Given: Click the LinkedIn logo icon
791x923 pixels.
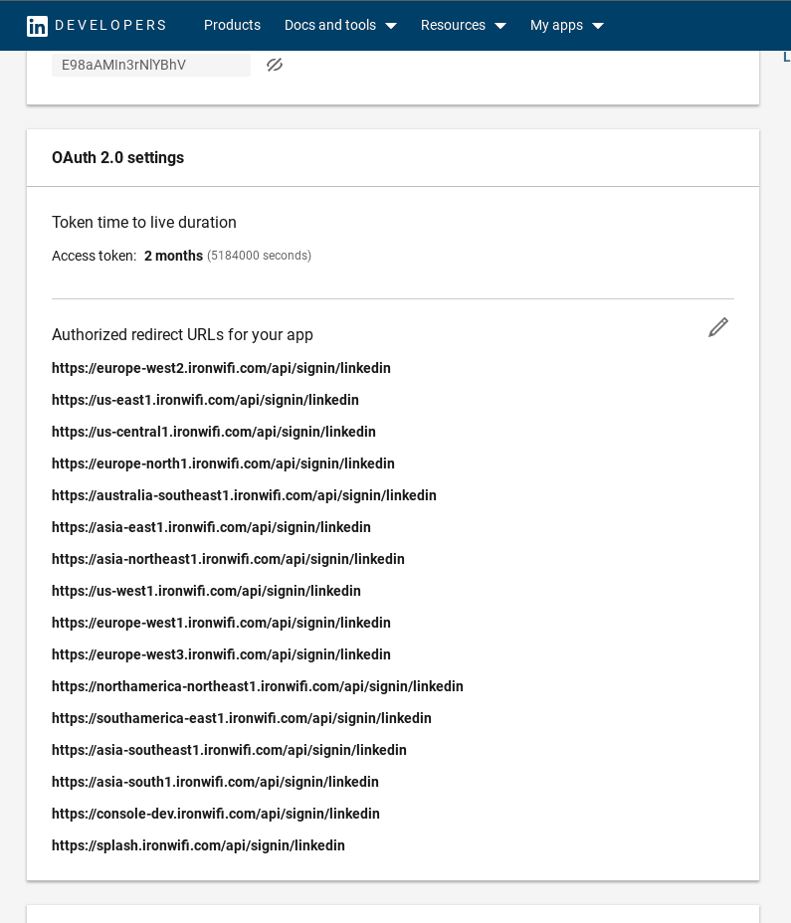Looking at the screenshot, I should click(x=37, y=26).
